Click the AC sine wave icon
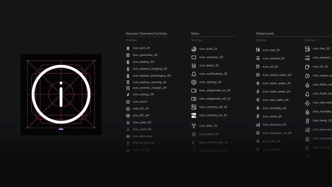Screen dimensions: 332x187 128,109
